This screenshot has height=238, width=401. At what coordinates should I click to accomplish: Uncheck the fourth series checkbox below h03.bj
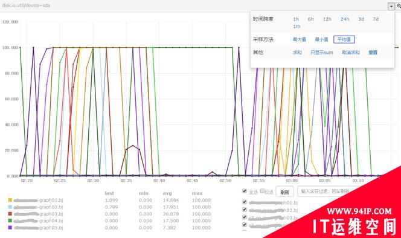click(245, 225)
